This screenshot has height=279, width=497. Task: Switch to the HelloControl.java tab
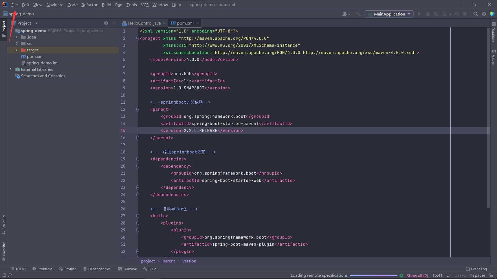[144, 23]
